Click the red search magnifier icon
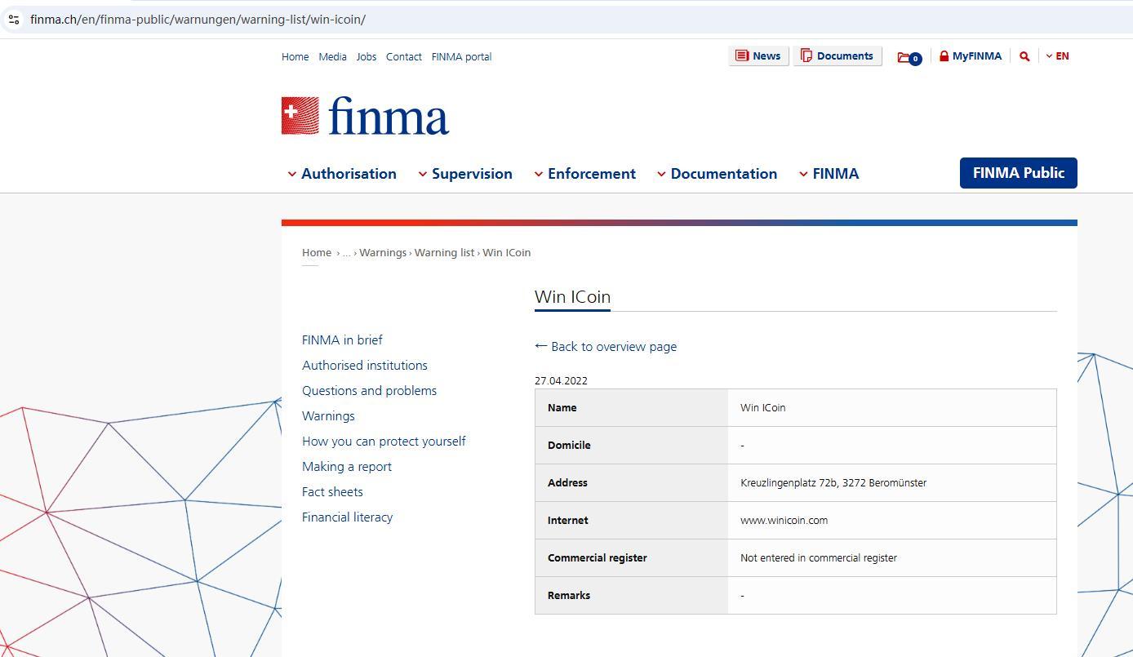 tap(1024, 56)
